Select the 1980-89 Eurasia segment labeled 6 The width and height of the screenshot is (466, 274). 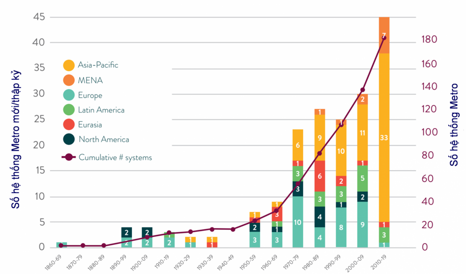(x=319, y=176)
